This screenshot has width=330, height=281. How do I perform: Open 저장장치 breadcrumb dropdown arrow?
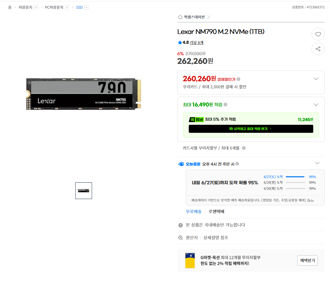point(36,7)
